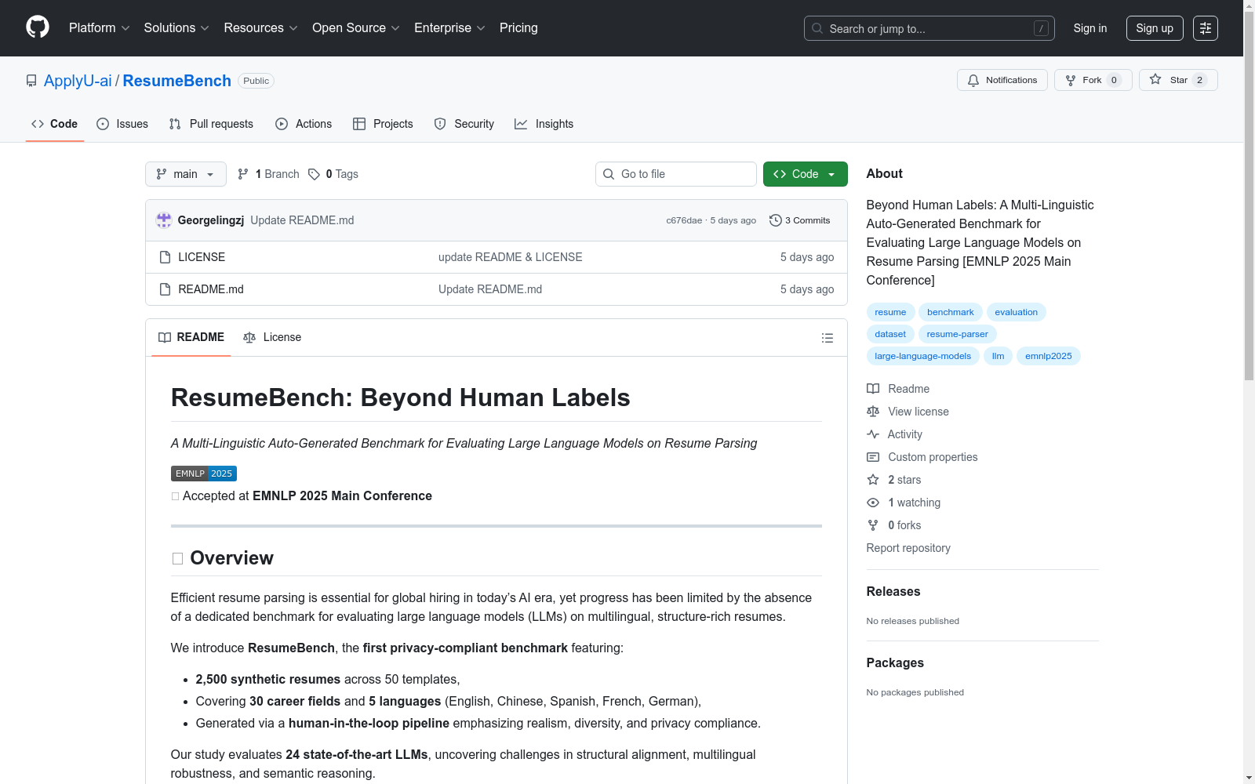This screenshot has height=784, width=1255.
Task: Open the main branch selector dropdown
Action: pos(186,174)
